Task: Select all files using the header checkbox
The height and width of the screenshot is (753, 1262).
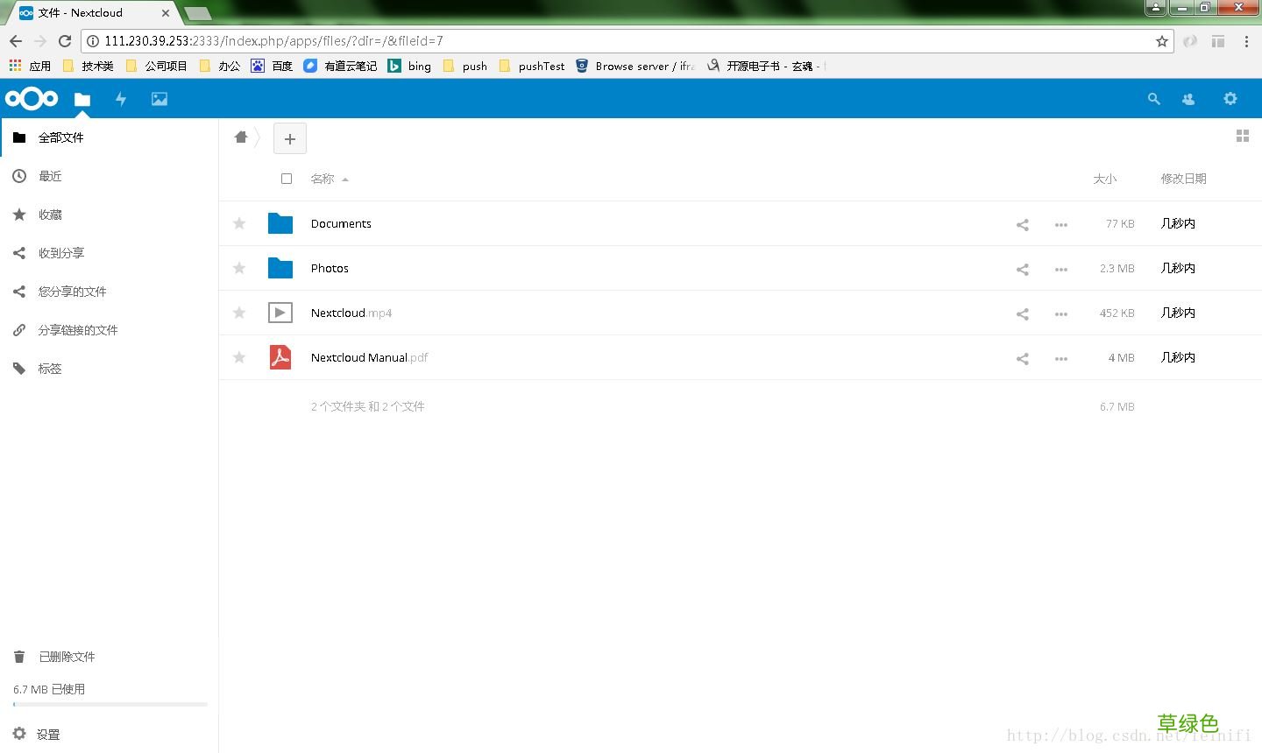Action: tap(287, 178)
